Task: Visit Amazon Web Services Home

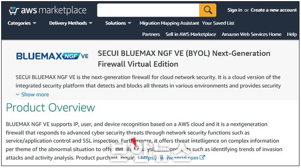Action: pyautogui.click(x=252, y=34)
